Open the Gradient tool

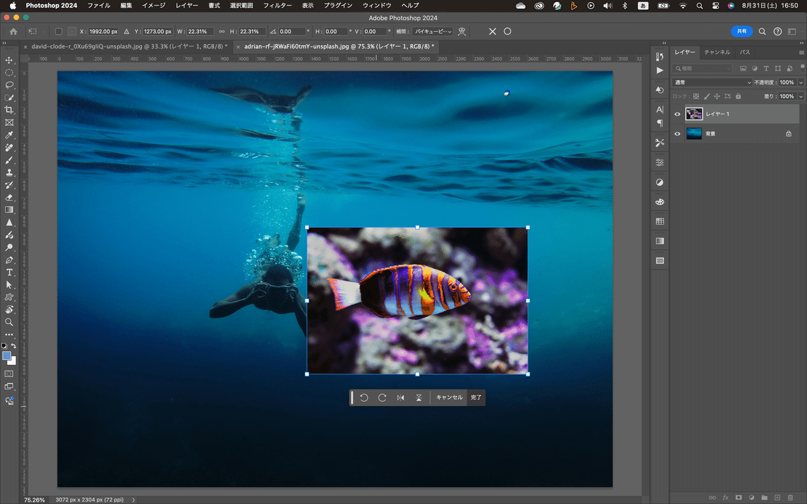click(x=9, y=209)
